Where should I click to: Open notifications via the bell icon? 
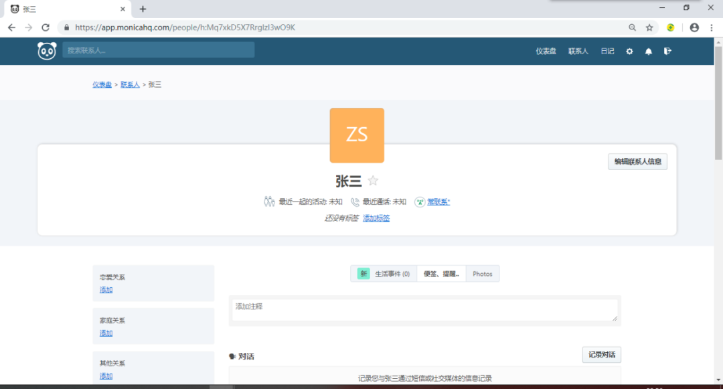click(x=648, y=51)
